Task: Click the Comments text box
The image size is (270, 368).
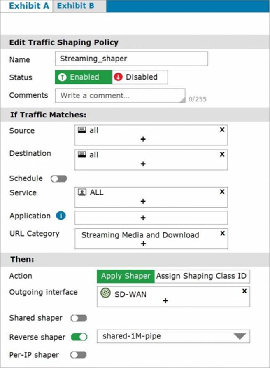Action: click(x=119, y=95)
